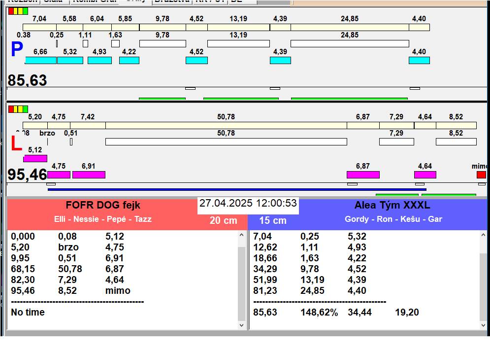The width and height of the screenshot is (490, 353).
Task: Click the dark blue progress bar under L lane
Action: pyautogui.click(x=236, y=189)
